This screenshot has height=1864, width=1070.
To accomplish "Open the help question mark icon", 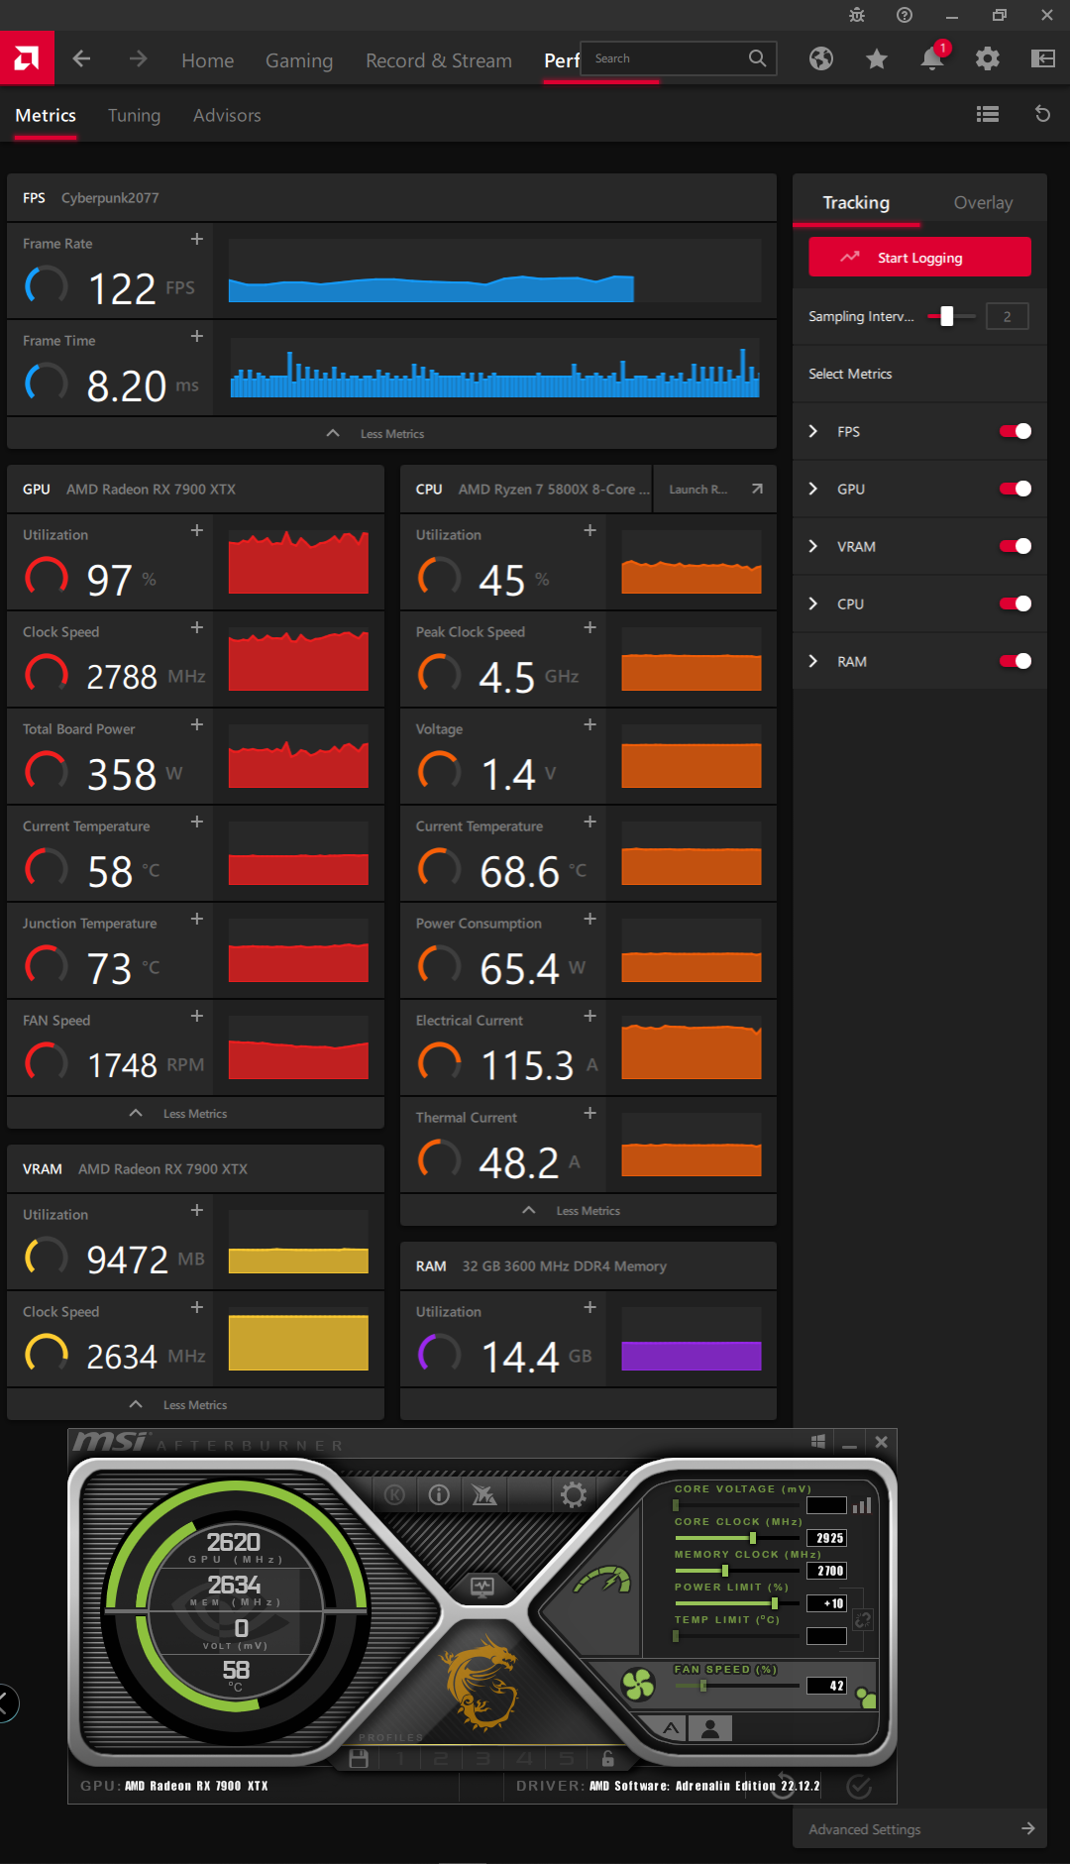I will click(x=905, y=15).
